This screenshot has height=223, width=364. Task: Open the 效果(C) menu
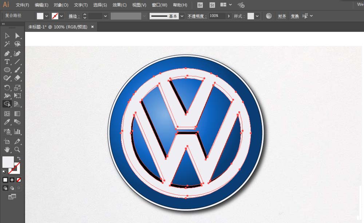tap(119, 5)
